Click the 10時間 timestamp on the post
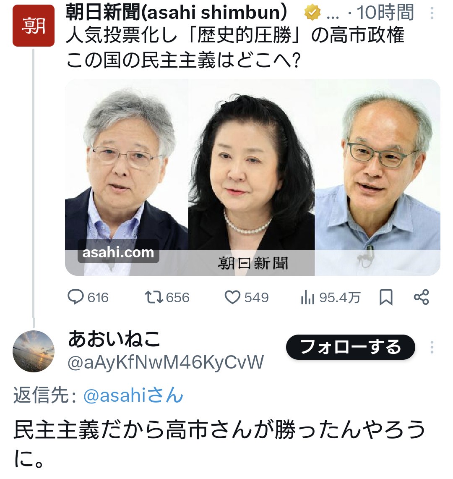This screenshot has height=479, width=453. click(385, 13)
